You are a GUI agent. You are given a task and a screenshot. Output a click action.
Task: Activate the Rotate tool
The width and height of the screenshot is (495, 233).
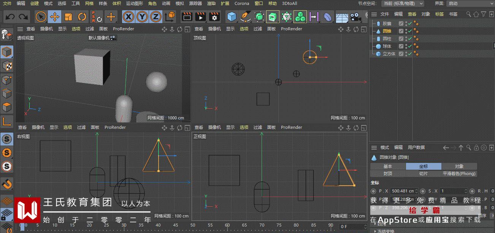(82, 17)
